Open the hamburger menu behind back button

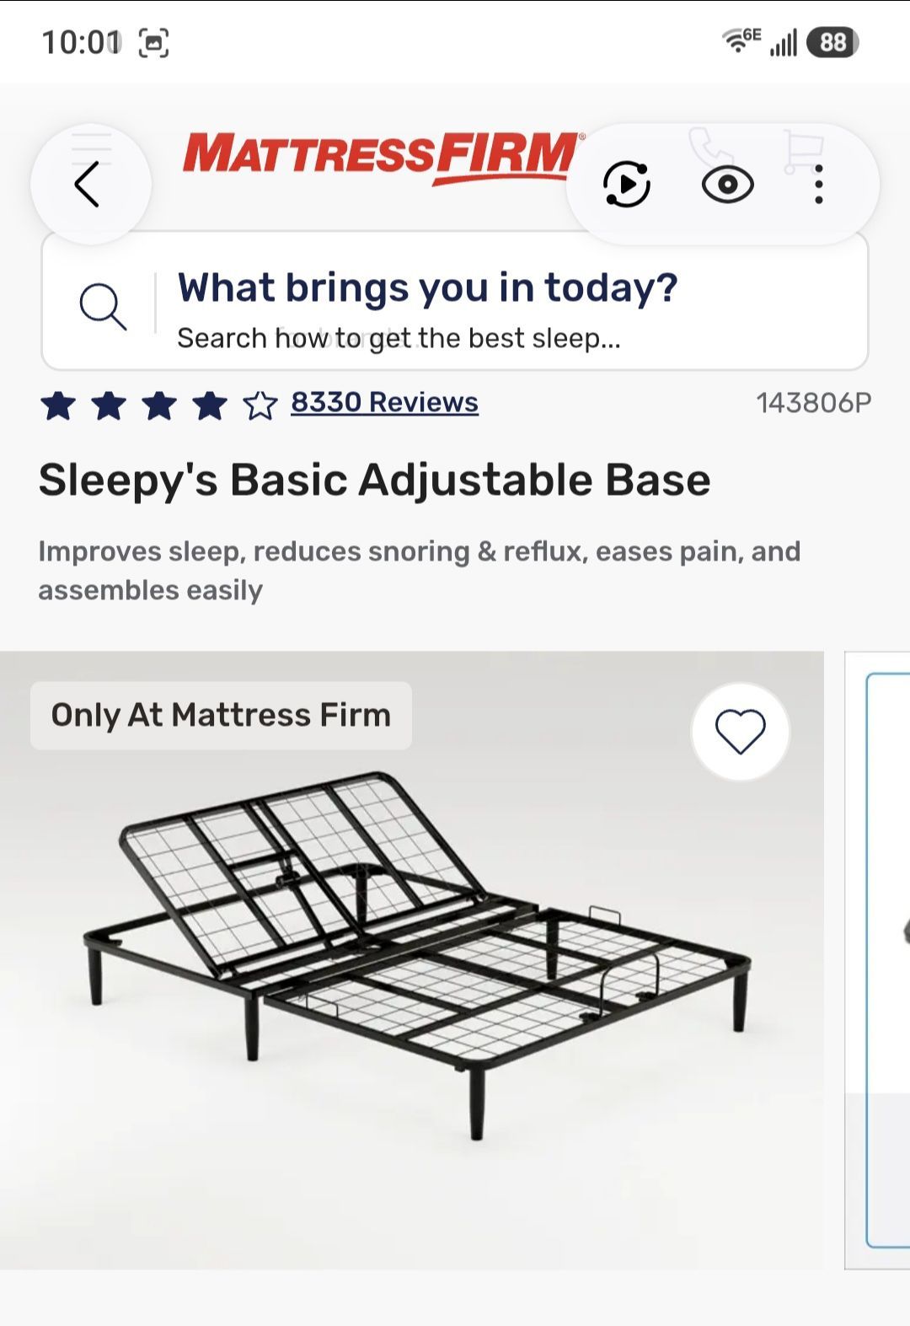92,148
